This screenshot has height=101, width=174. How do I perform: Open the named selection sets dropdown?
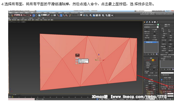coord(77,15)
